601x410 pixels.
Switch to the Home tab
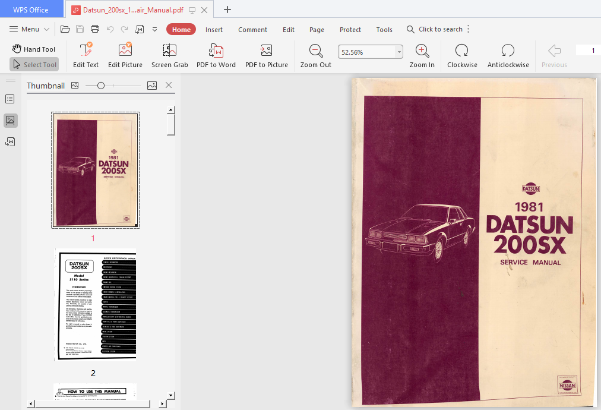point(181,30)
